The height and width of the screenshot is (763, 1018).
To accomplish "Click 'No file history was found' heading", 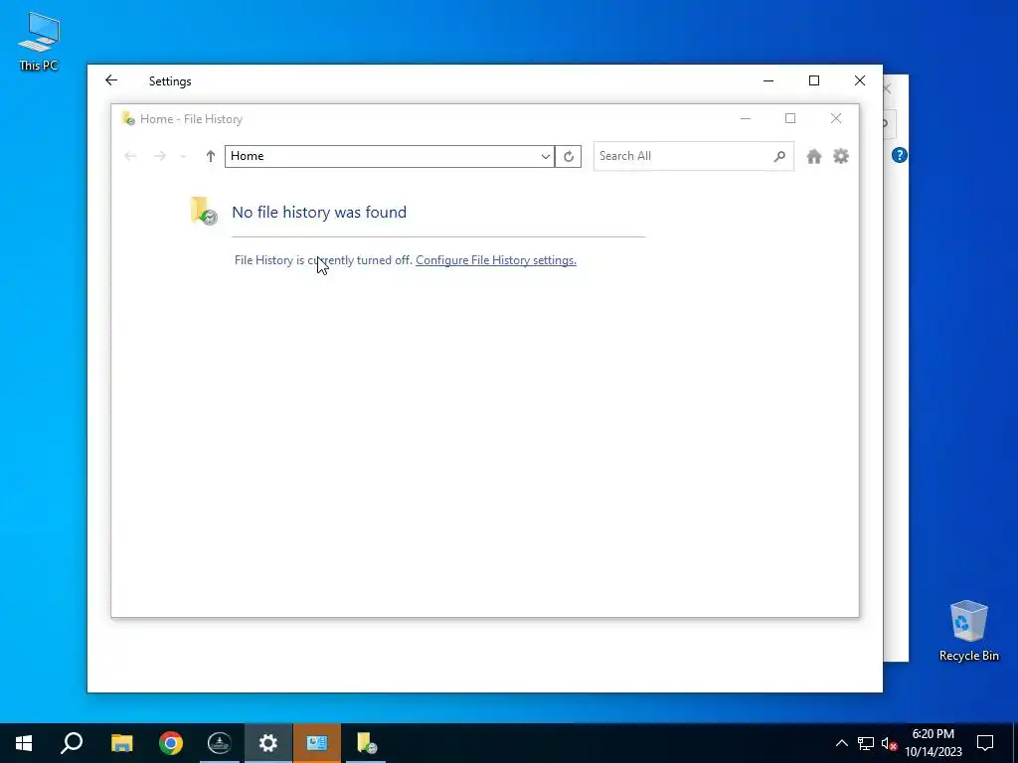I will [x=319, y=213].
